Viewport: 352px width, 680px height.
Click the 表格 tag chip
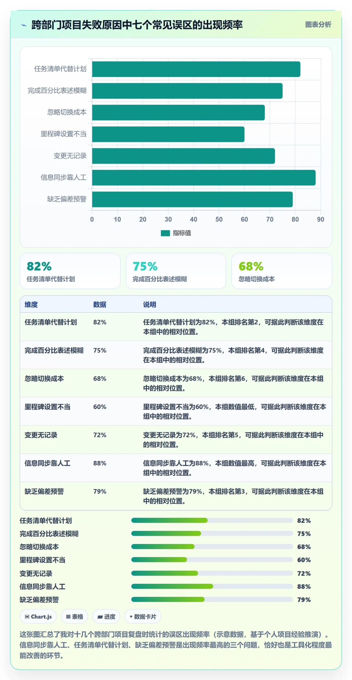[75, 616]
